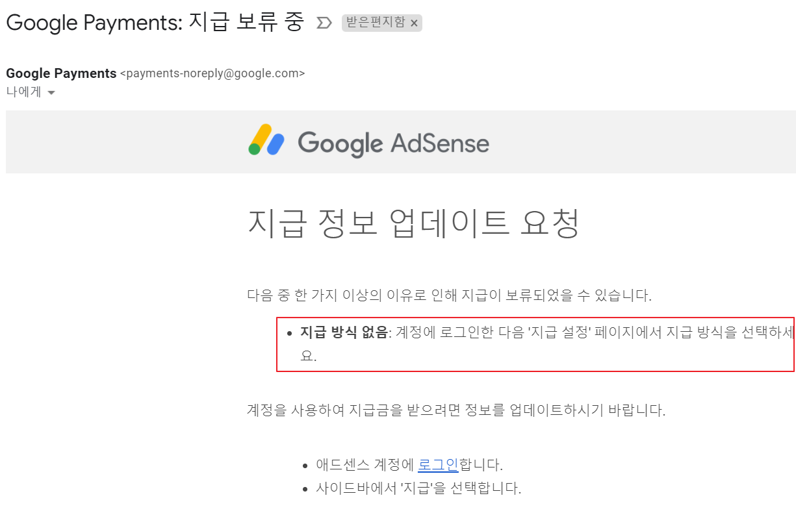Click the Google AdSense logo icon
Viewport: 796px width, 511px height.
pyautogui.click(x=266, y=140)
